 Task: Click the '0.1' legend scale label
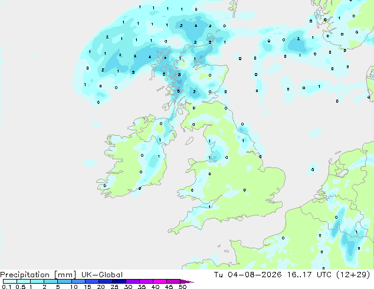click(x=6, y=287)
